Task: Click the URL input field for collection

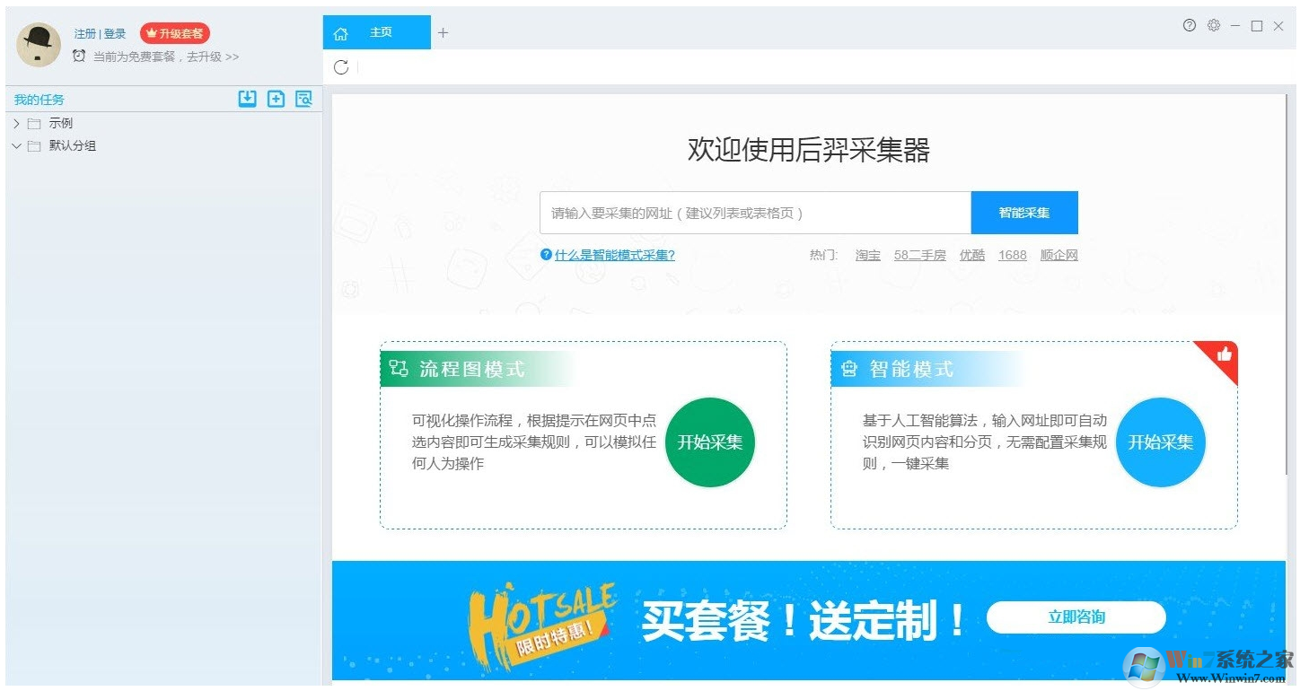Action: (x=754, y=213)
